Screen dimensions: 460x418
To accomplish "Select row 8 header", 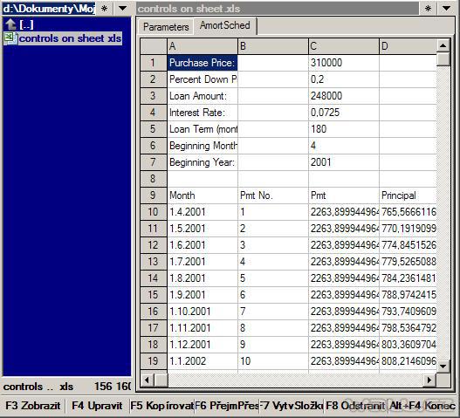I will [154, 178].
